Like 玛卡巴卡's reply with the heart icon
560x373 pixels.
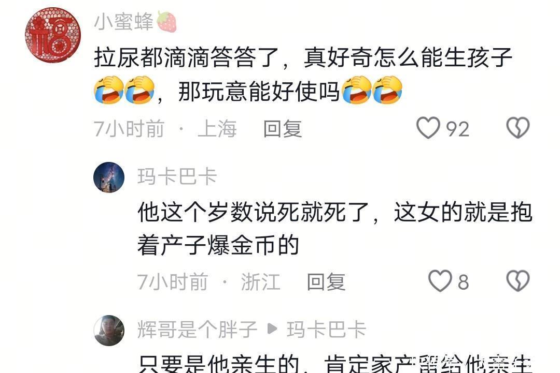coord(440,281)
